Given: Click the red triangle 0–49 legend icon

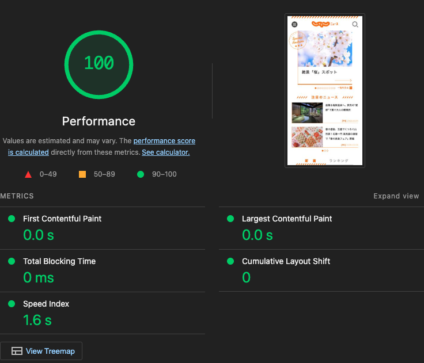Looking at the screenshot, I should click(x=28, y=174).
